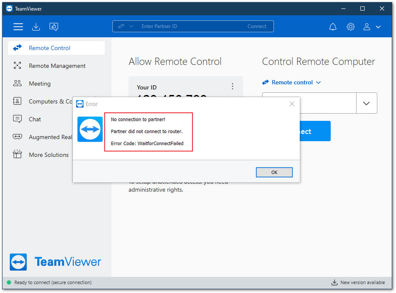This screenshot has height=293, width=396.
Task: Select Remote Management in sidebar
Action: [56, 66]
